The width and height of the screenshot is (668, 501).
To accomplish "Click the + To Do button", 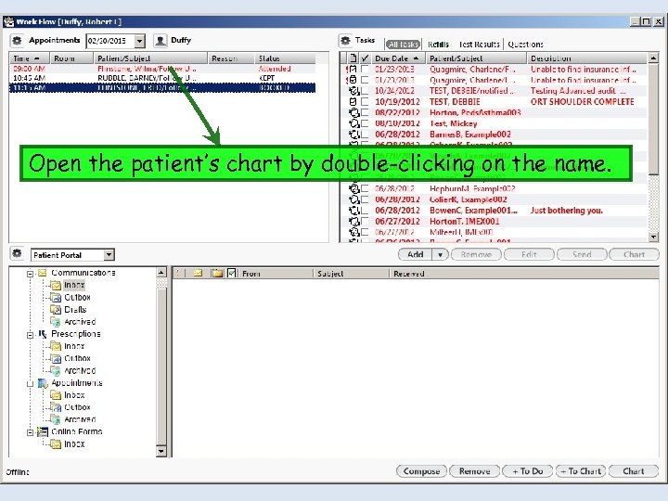I will point(527,471).
